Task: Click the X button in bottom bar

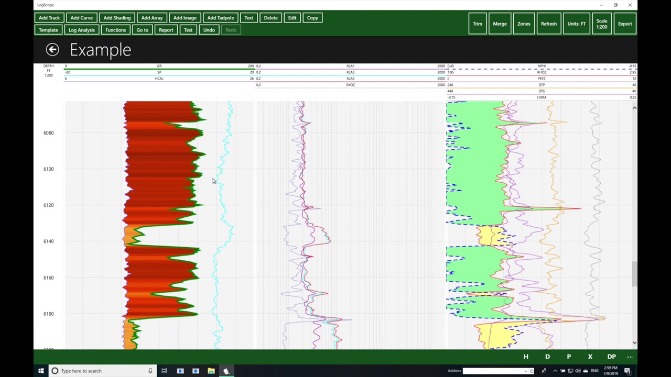Action: click(x=590, y=357)
